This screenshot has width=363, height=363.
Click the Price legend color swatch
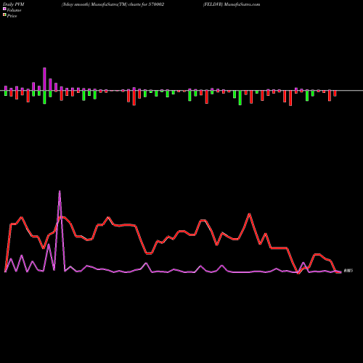pos(4,15)
